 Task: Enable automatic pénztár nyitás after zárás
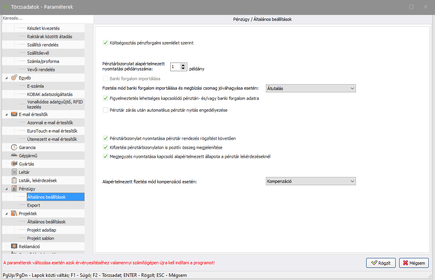[105, 110]
